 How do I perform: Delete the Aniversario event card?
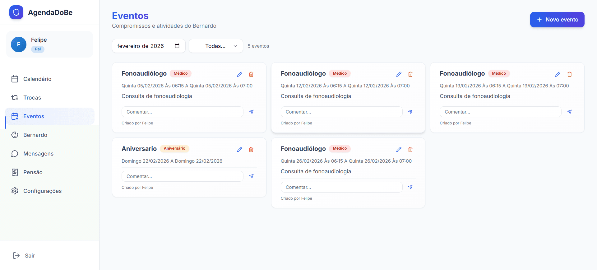coord(251,150)
